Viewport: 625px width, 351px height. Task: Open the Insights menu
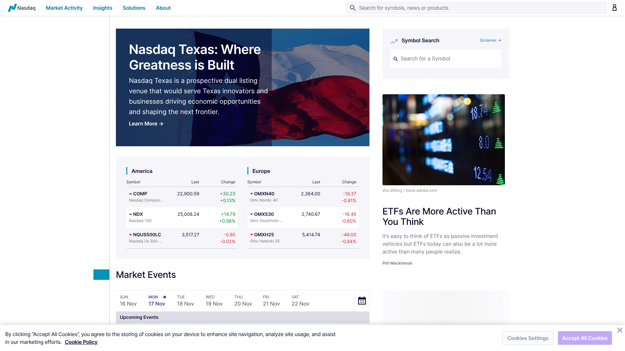(x=103, y=8)
